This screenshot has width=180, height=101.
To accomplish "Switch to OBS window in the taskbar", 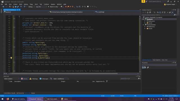I will (51, 99).
